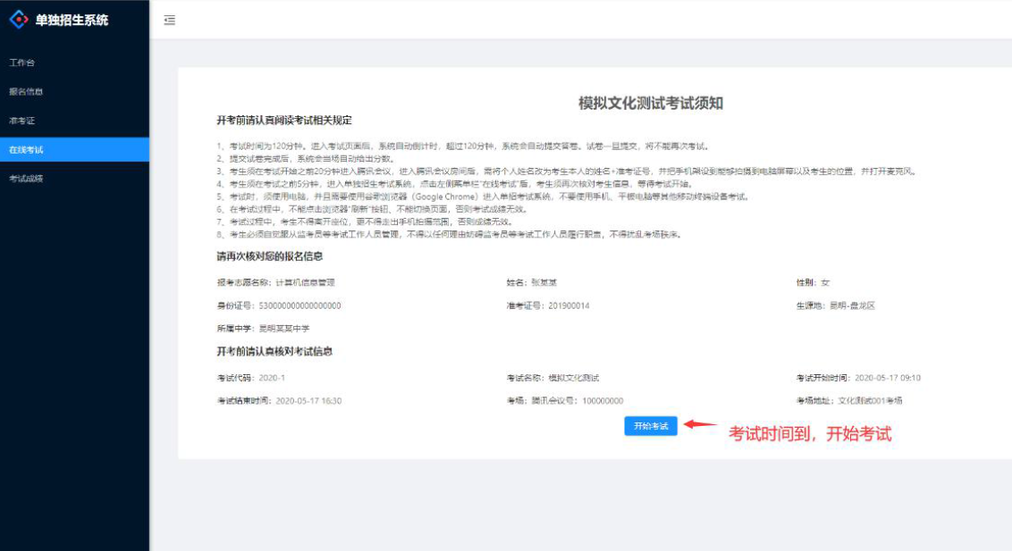Select the highlighted 在线考试 menu item
The width and height of the screenshot is (1012, 551).
26,149
